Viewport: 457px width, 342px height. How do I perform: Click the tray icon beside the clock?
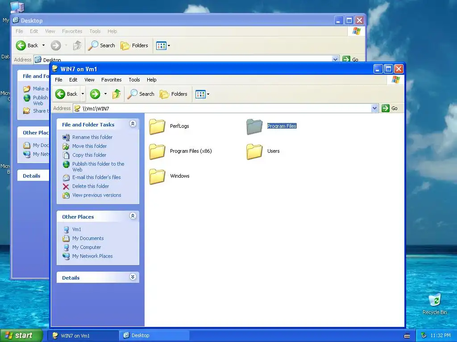424,336
